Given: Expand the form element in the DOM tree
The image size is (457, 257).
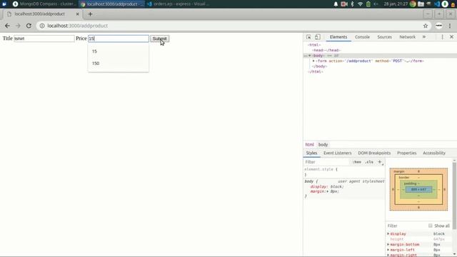Looking at the screenshot, I should [x=313, y=61].
